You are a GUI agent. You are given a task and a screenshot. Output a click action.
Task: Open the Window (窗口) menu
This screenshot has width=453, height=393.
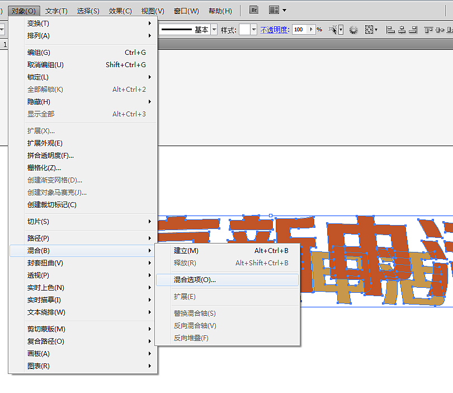click(186, 11)
